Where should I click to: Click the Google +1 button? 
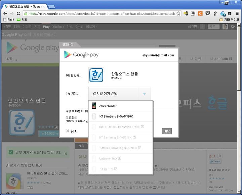point(212,156)
